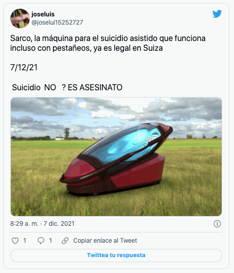Click Copiar enlace al Tweet
The height and width of the screenshot is (273, 234).
[105, 241]
